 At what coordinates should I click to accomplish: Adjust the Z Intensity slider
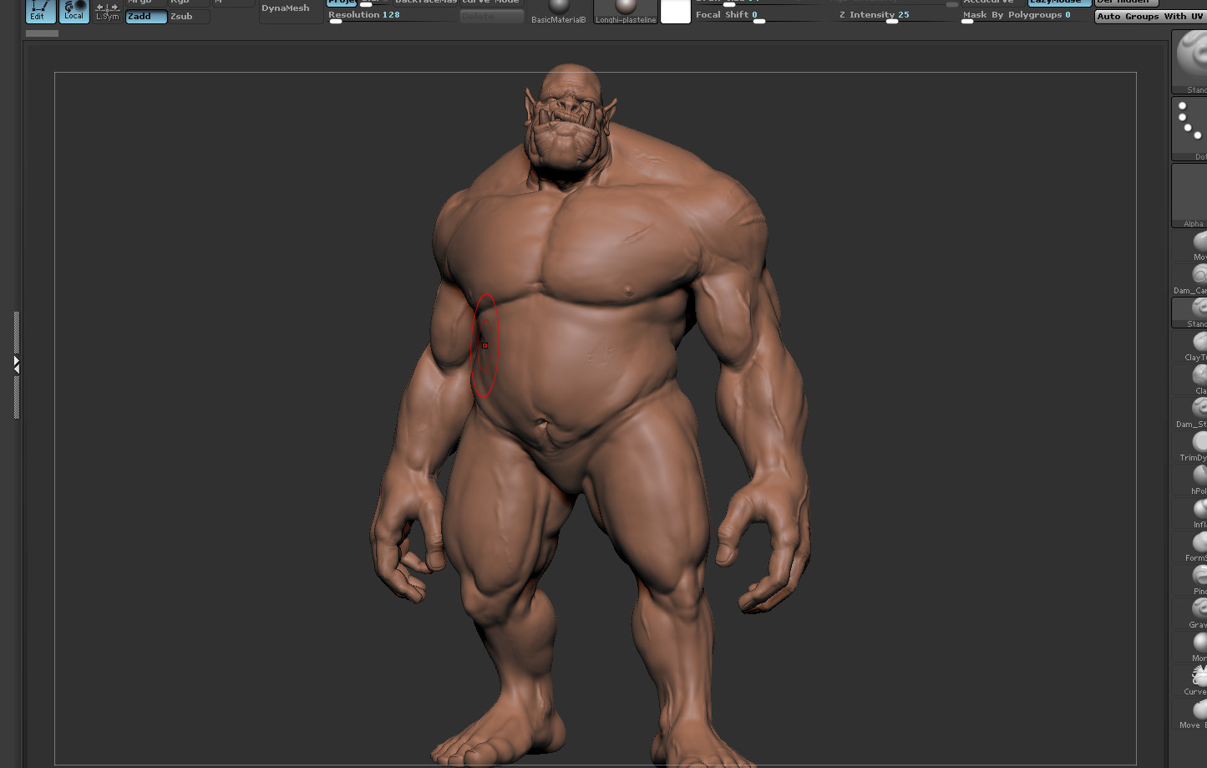tap(895, 16)
